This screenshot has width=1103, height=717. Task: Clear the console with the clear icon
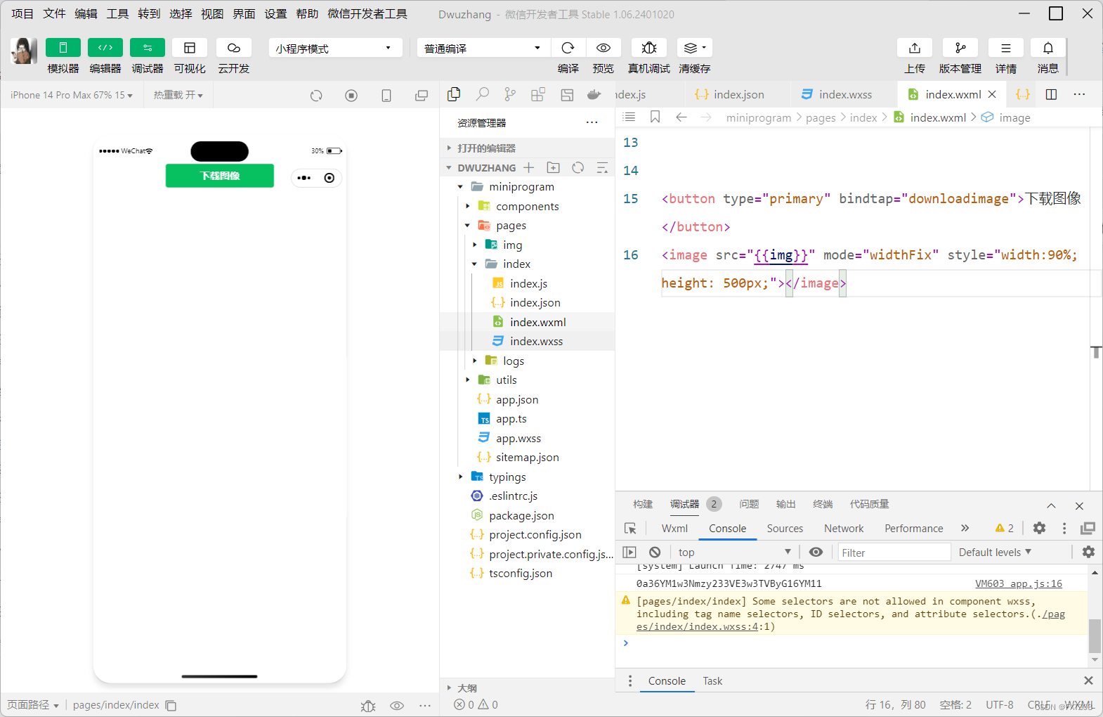coord(655,553)
